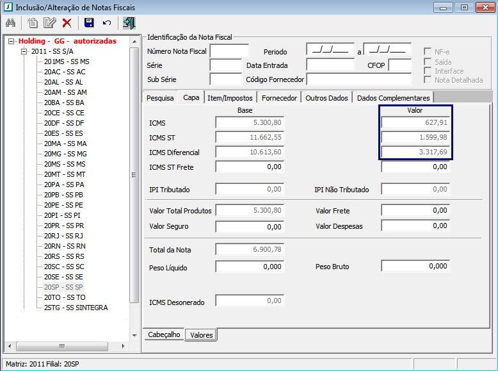Select 2STG - SS SINTEGRA tree item
Screen dimensions: 498x371
76,308
